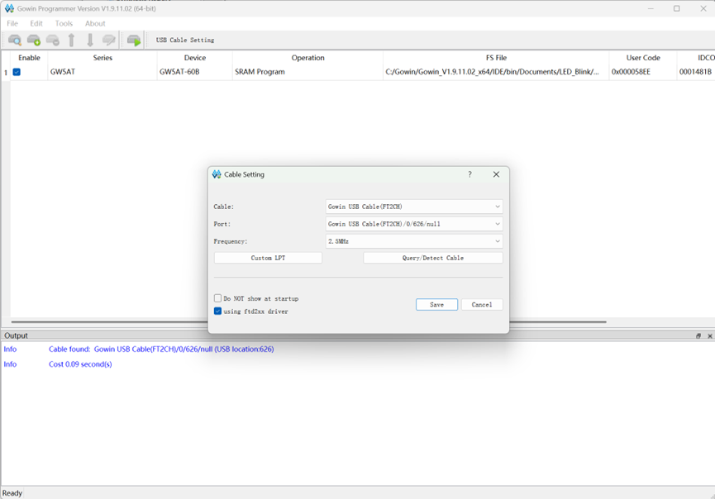Select the GW5AT-60B device cell
715x499 pixels.
(195, 72)
